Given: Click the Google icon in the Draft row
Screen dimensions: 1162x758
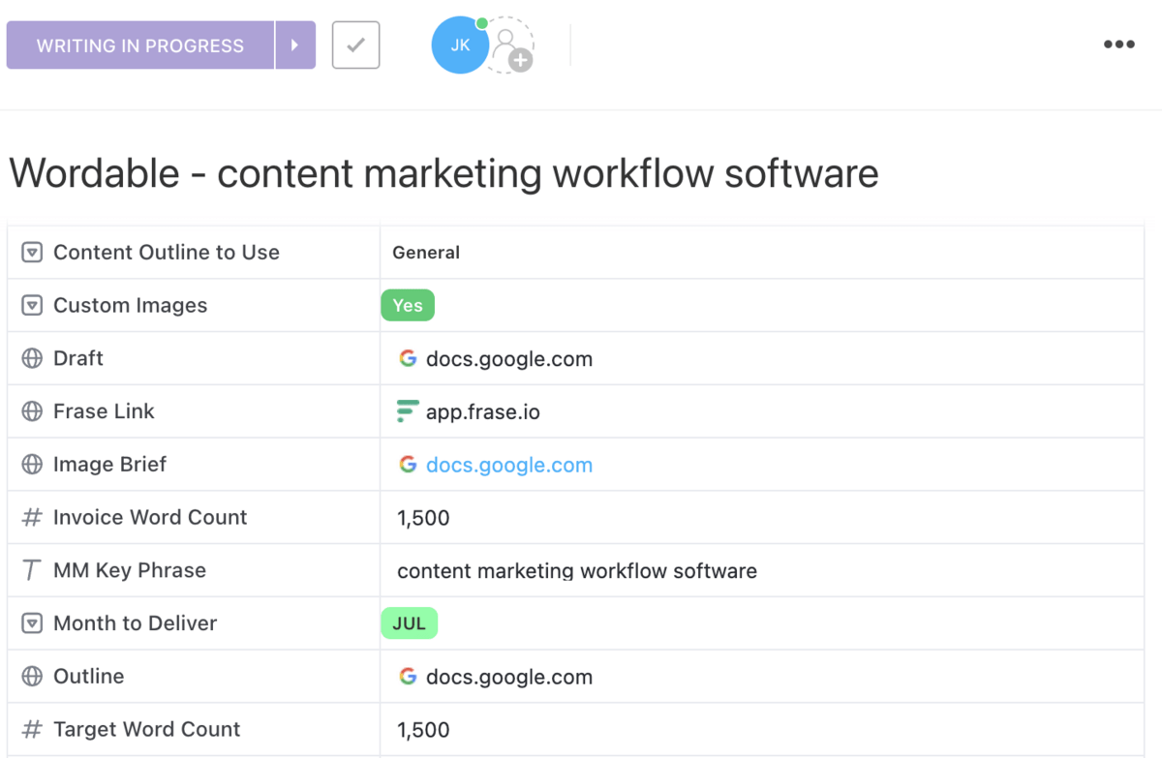Looking at the screenshot, I should pos(408,358).
